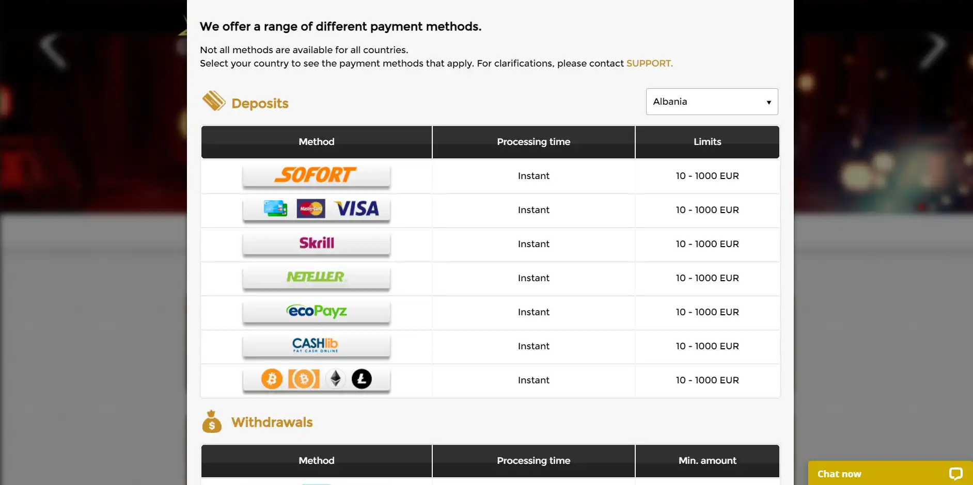Click the Withdrawals money bag icon
This screenshot has width=973, height=485.
click(x=212, y=422)
